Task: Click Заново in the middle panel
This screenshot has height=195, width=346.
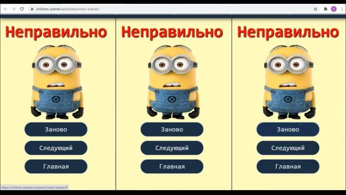Action: tap(172, 129)
